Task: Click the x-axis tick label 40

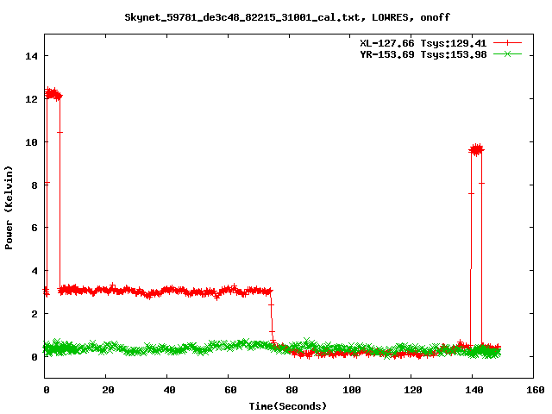Action: coord(169,390)
